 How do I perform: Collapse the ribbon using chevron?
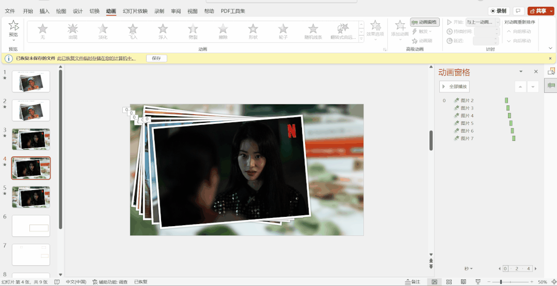click(550, 48)
